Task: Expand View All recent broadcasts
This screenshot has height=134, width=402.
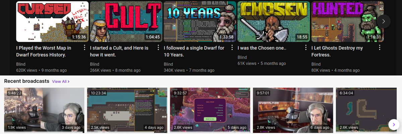Action: point(61,81)
